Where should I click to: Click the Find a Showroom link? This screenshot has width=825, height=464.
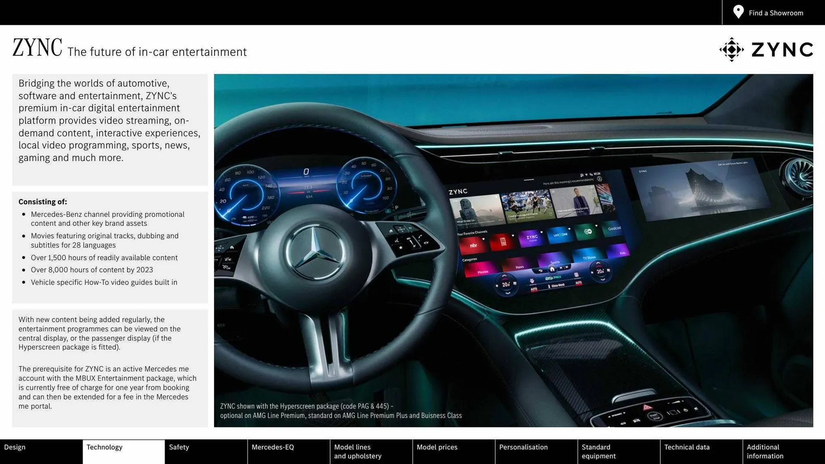pos(776,12)
